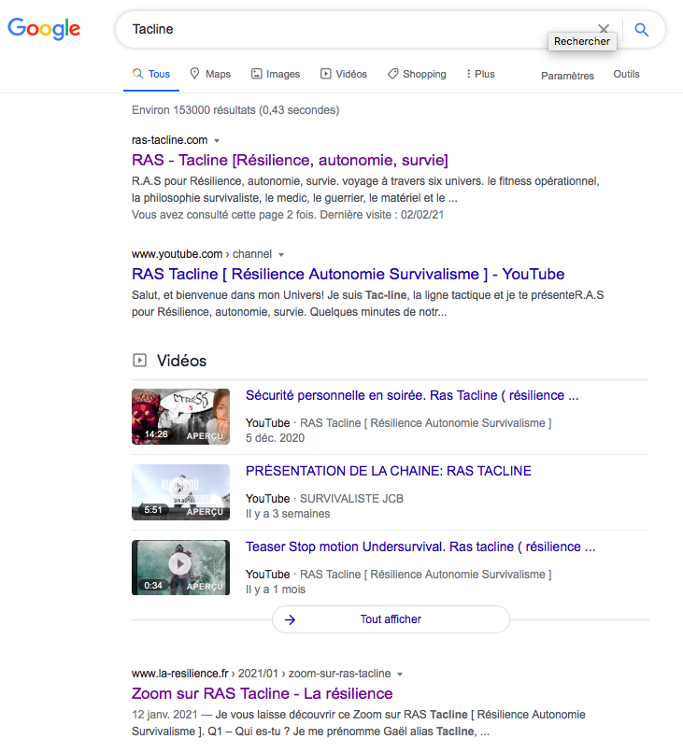Go to the Shopping tab
The height and width of the screenshot is (753, 683).
(417, 74)
